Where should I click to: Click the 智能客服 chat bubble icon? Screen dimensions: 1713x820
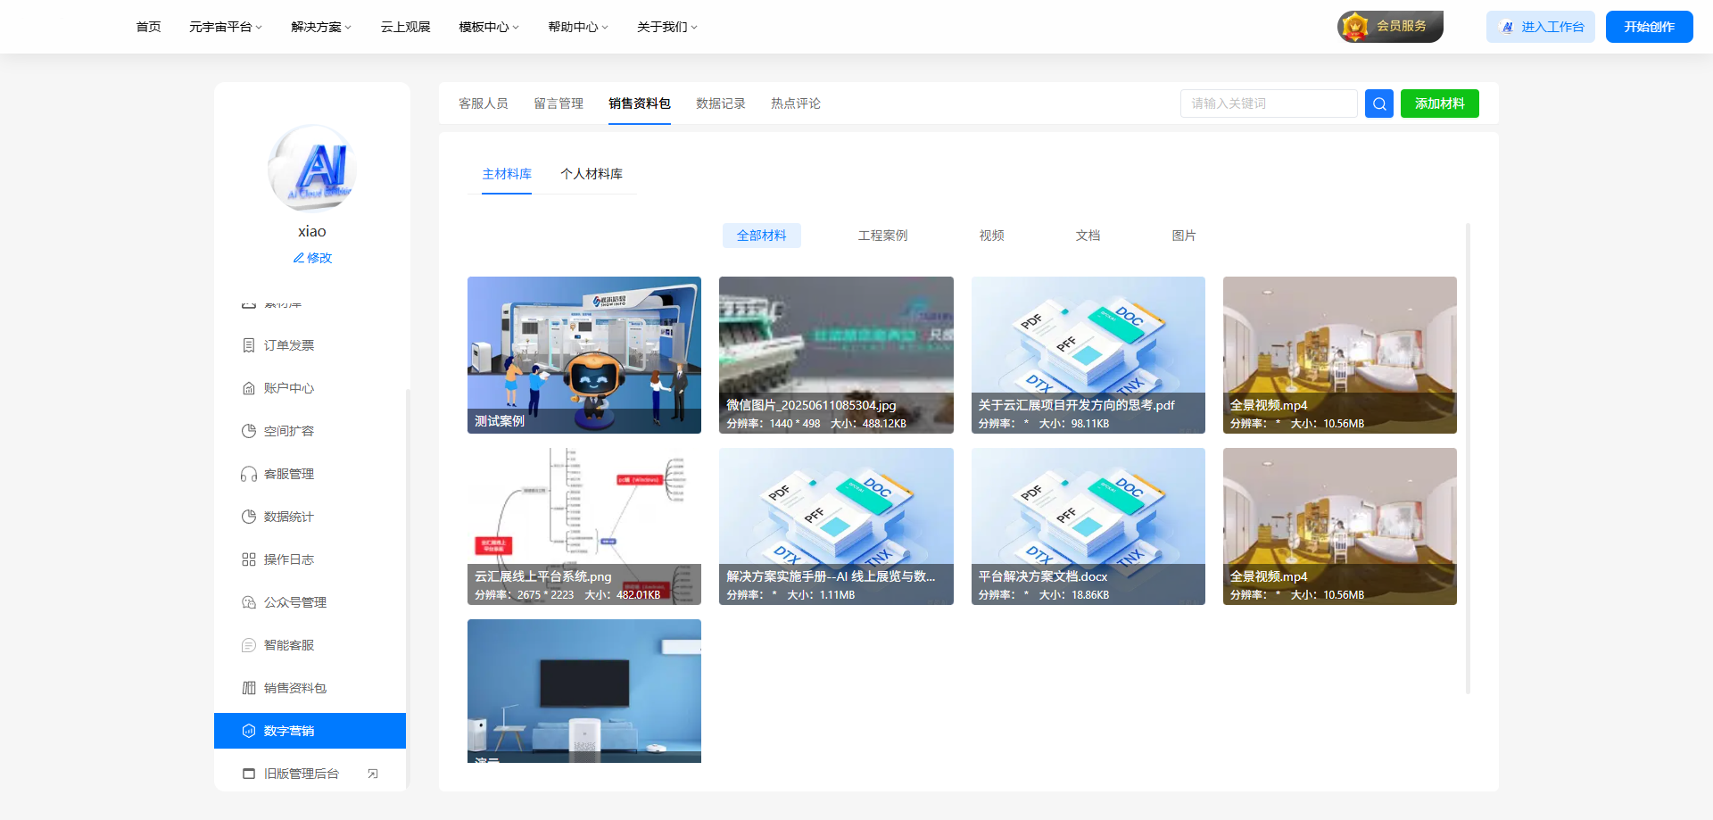[249, 645]
